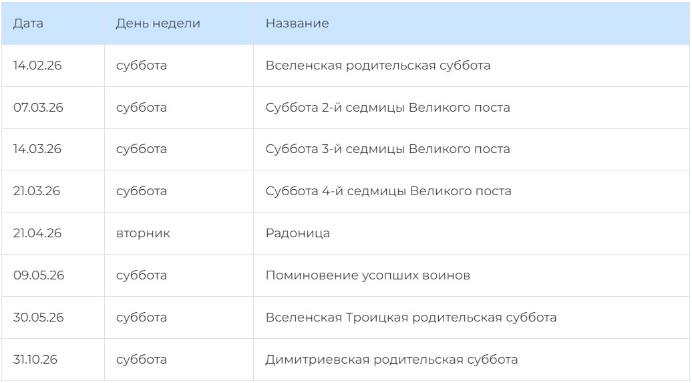692x383 pixels.
Task: Click "Суббота 2-й седмицы Великого поста"
Action: (x=388, y=108)
